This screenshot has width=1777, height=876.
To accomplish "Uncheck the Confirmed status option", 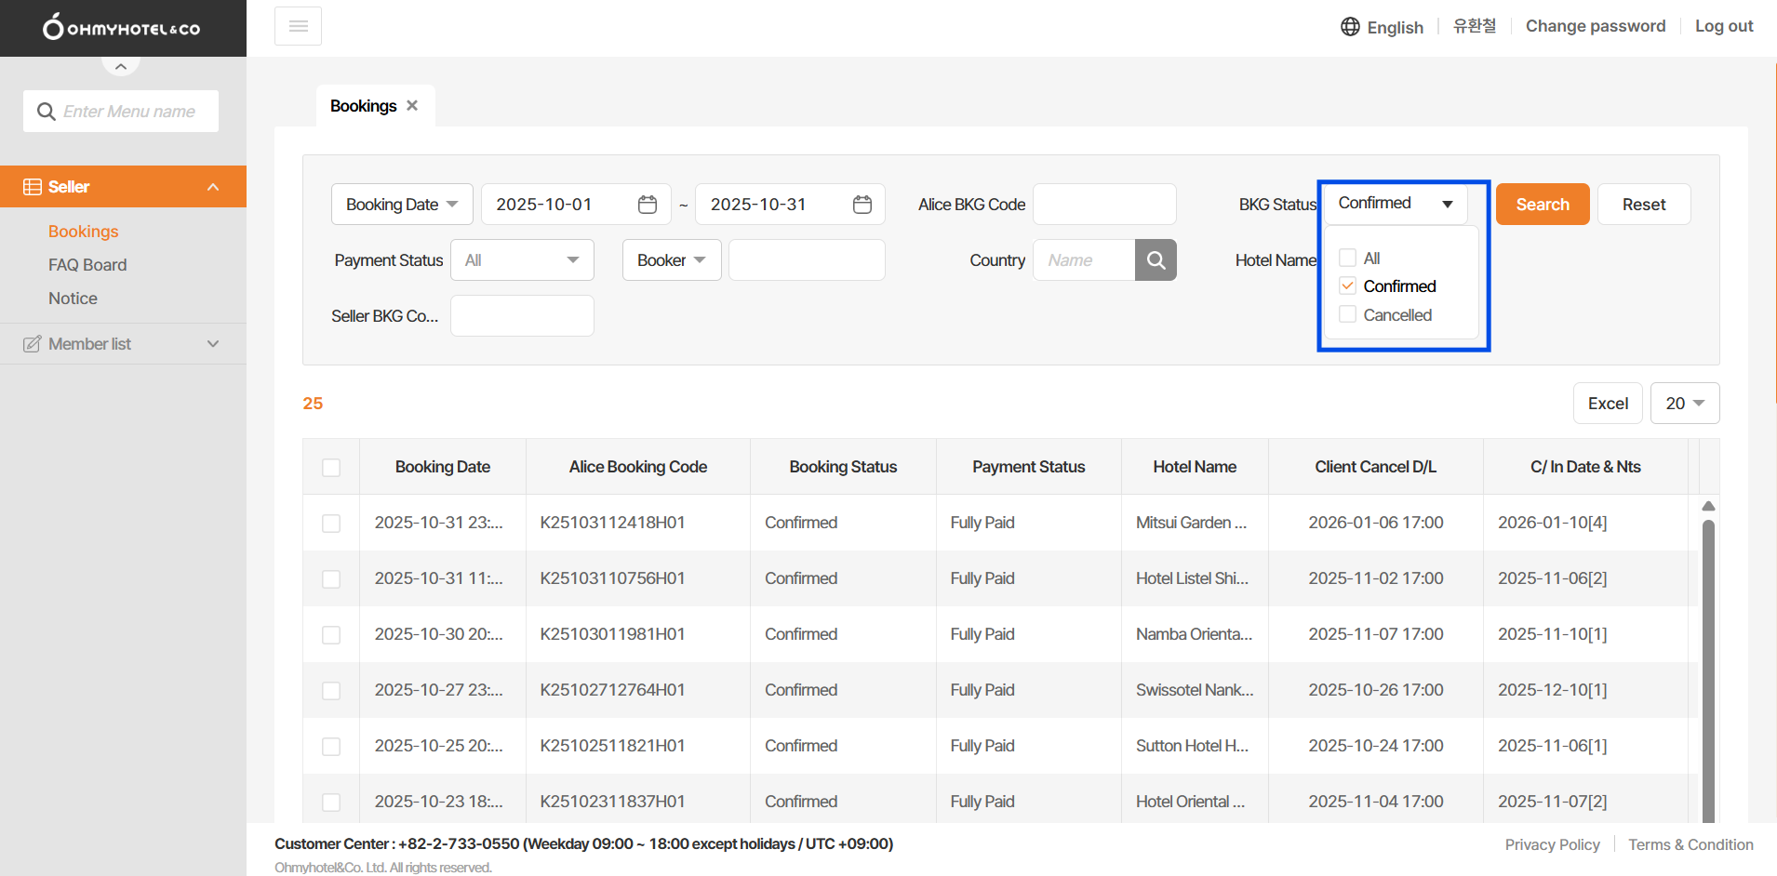I will pos(1347,286).
